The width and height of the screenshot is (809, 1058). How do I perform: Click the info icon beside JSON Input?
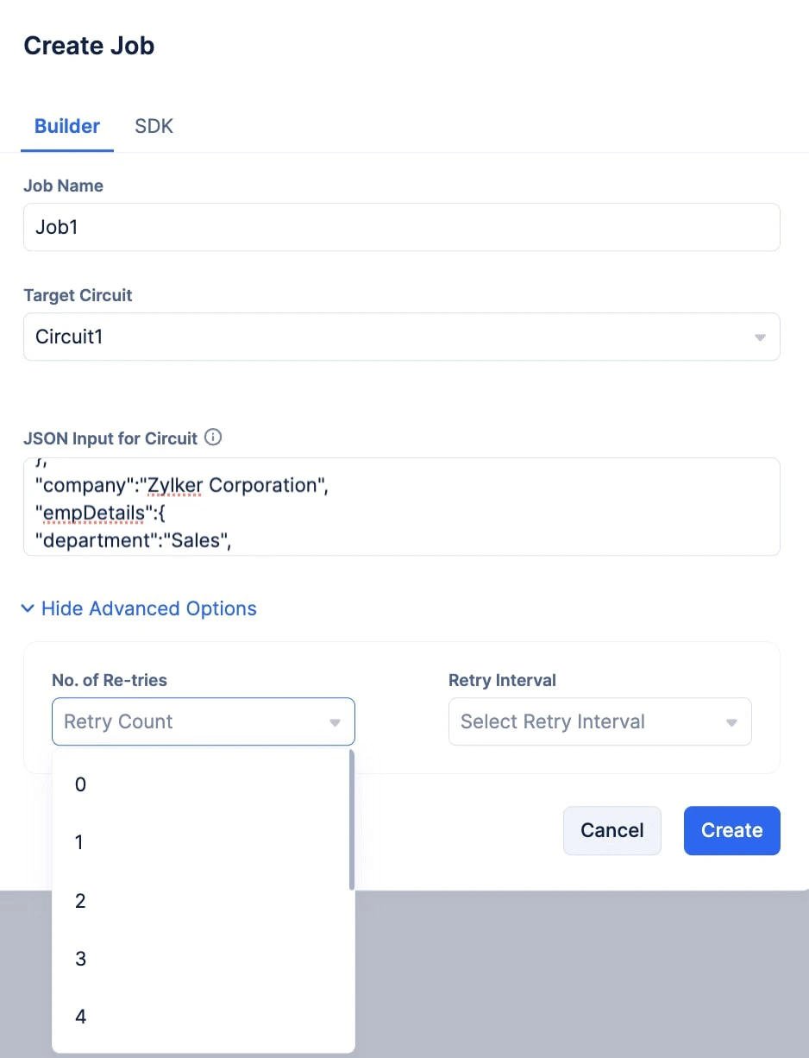pos(213,438)
